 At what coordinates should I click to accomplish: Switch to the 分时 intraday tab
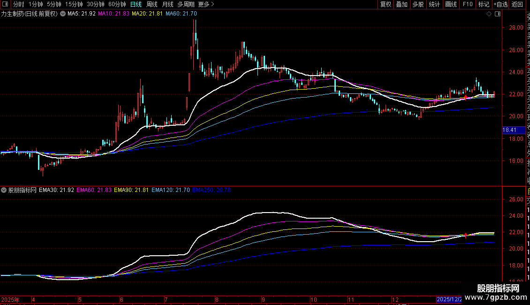point(19,5)
